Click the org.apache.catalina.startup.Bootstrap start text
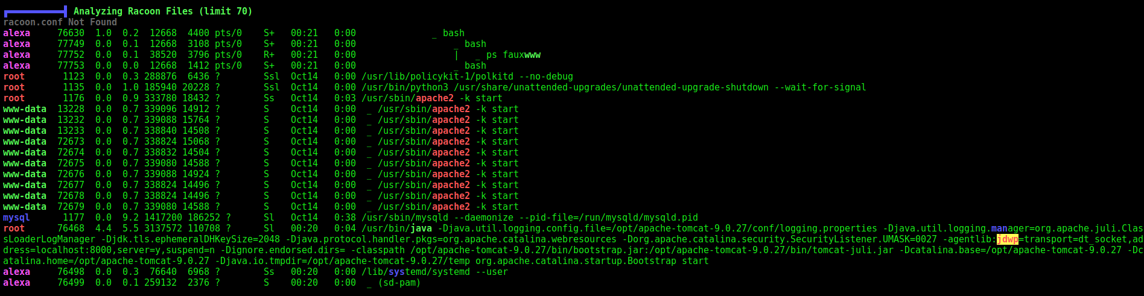 pyautogui.click(x=592, y=261)
